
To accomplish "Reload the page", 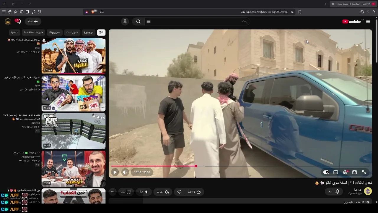I will 362,12.
